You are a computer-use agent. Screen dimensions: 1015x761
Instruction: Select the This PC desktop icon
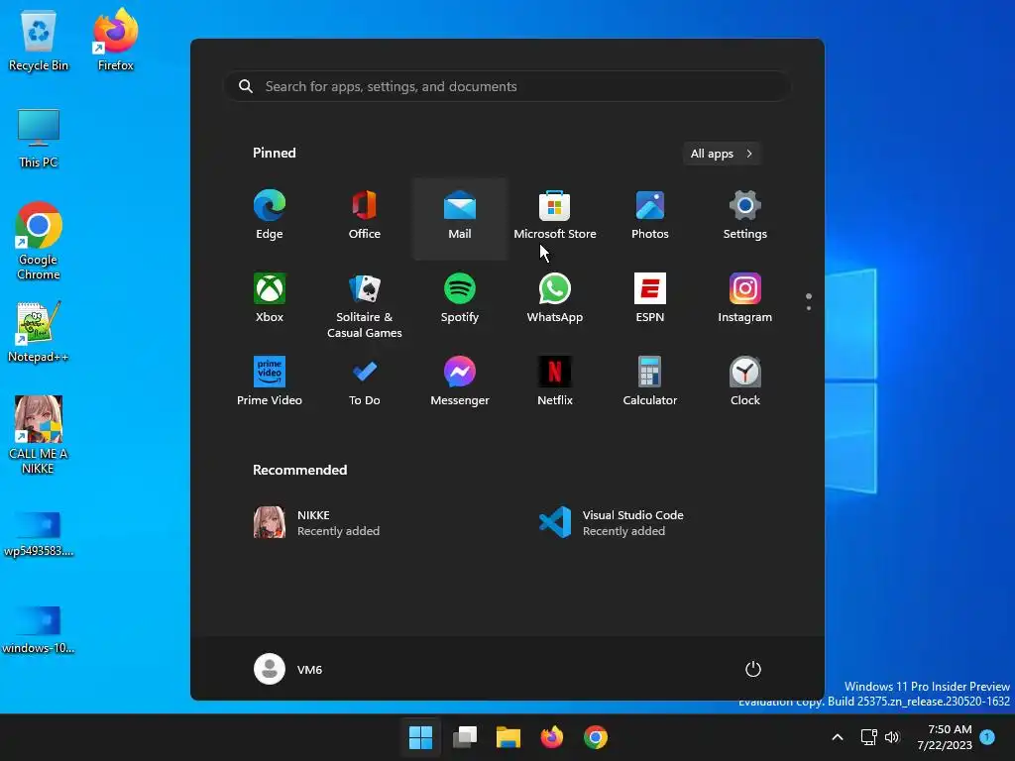[x=39, y=139]
